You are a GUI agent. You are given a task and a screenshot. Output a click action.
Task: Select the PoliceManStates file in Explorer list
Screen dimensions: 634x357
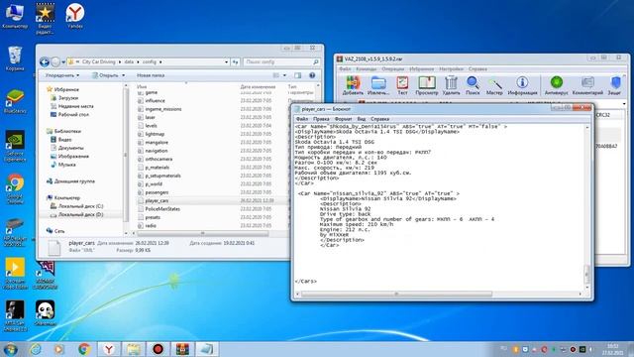(162, 209)
